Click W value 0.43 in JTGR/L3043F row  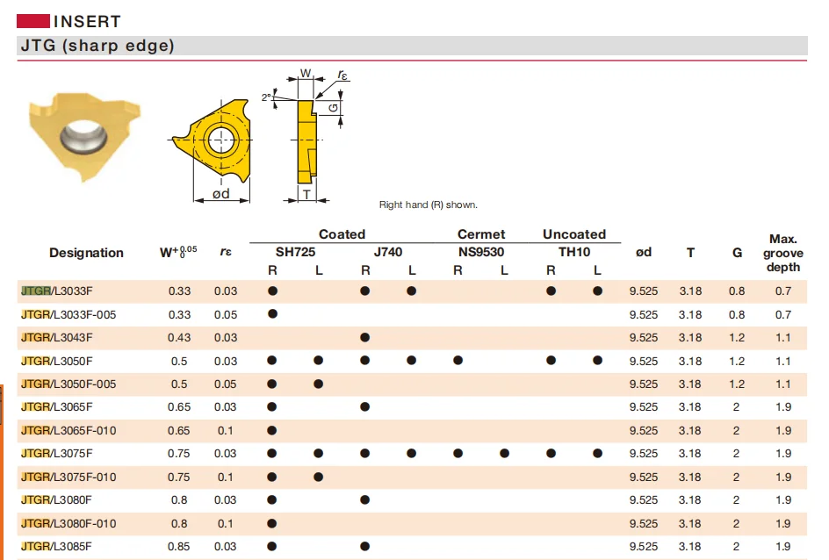[x=179, y=338]
